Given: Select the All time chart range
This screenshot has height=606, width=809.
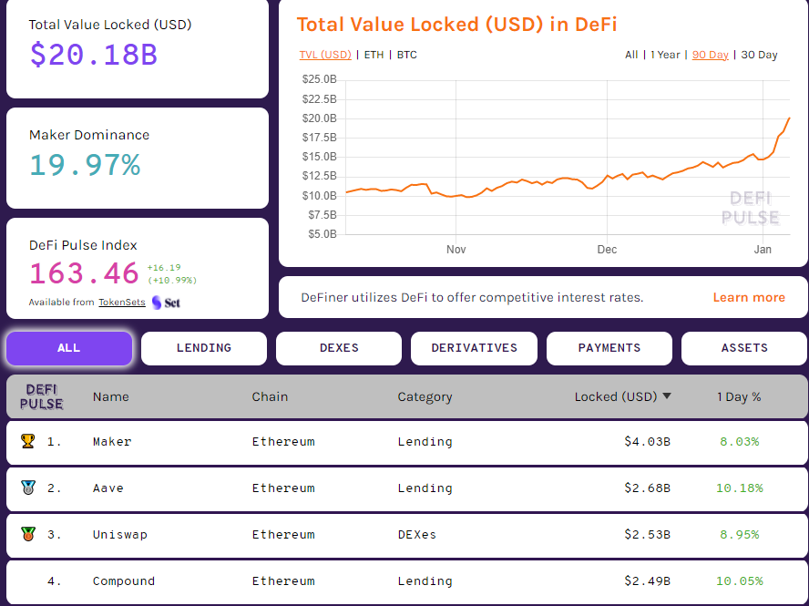Looking at the screenshot, I should coord(631,55).
